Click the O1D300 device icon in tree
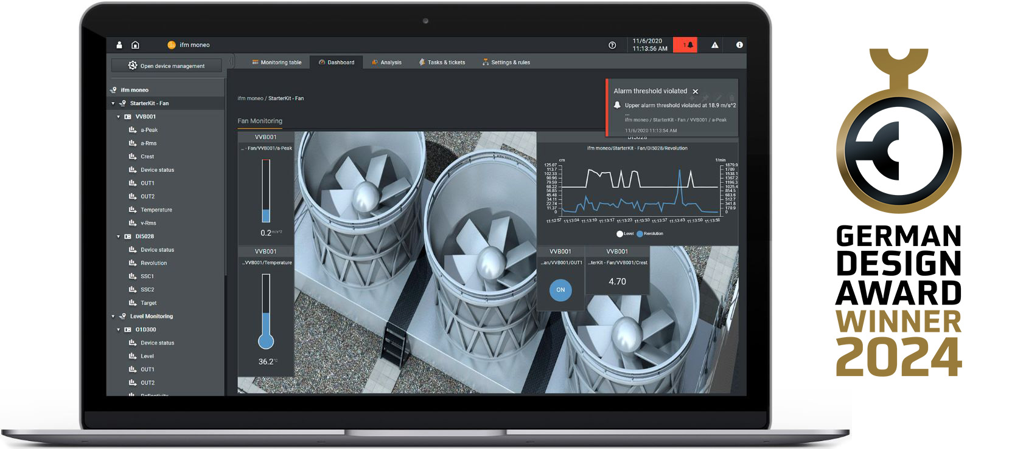The height and width of the screenshot is (449, 1026). click(x=128, y=330)
